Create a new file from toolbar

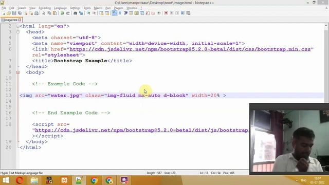[x=4, y=13]
